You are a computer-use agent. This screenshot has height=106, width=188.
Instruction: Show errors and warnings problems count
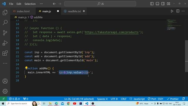(14, 99)
